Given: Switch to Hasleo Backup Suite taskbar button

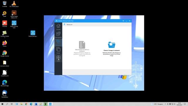Looking at the screenshot, I should [x=50, y=104].
